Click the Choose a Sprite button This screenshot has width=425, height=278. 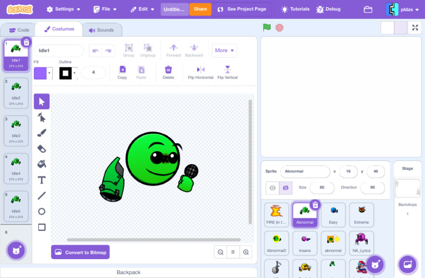[375, 265]
